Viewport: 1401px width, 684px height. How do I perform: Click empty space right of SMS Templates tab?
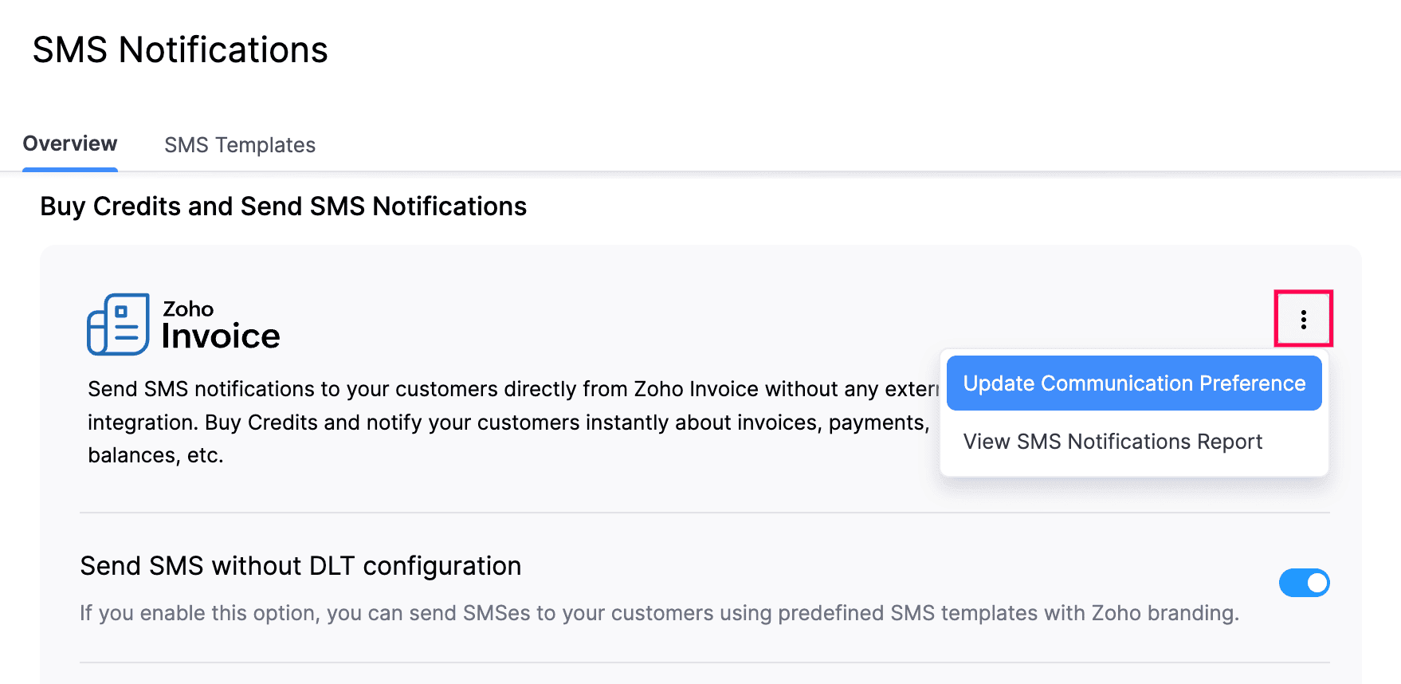(717, 145)
